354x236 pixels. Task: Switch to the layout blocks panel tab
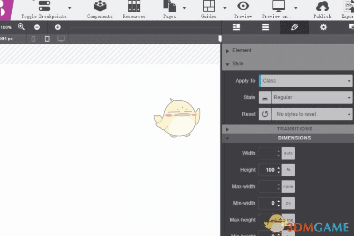pos(236,27)
